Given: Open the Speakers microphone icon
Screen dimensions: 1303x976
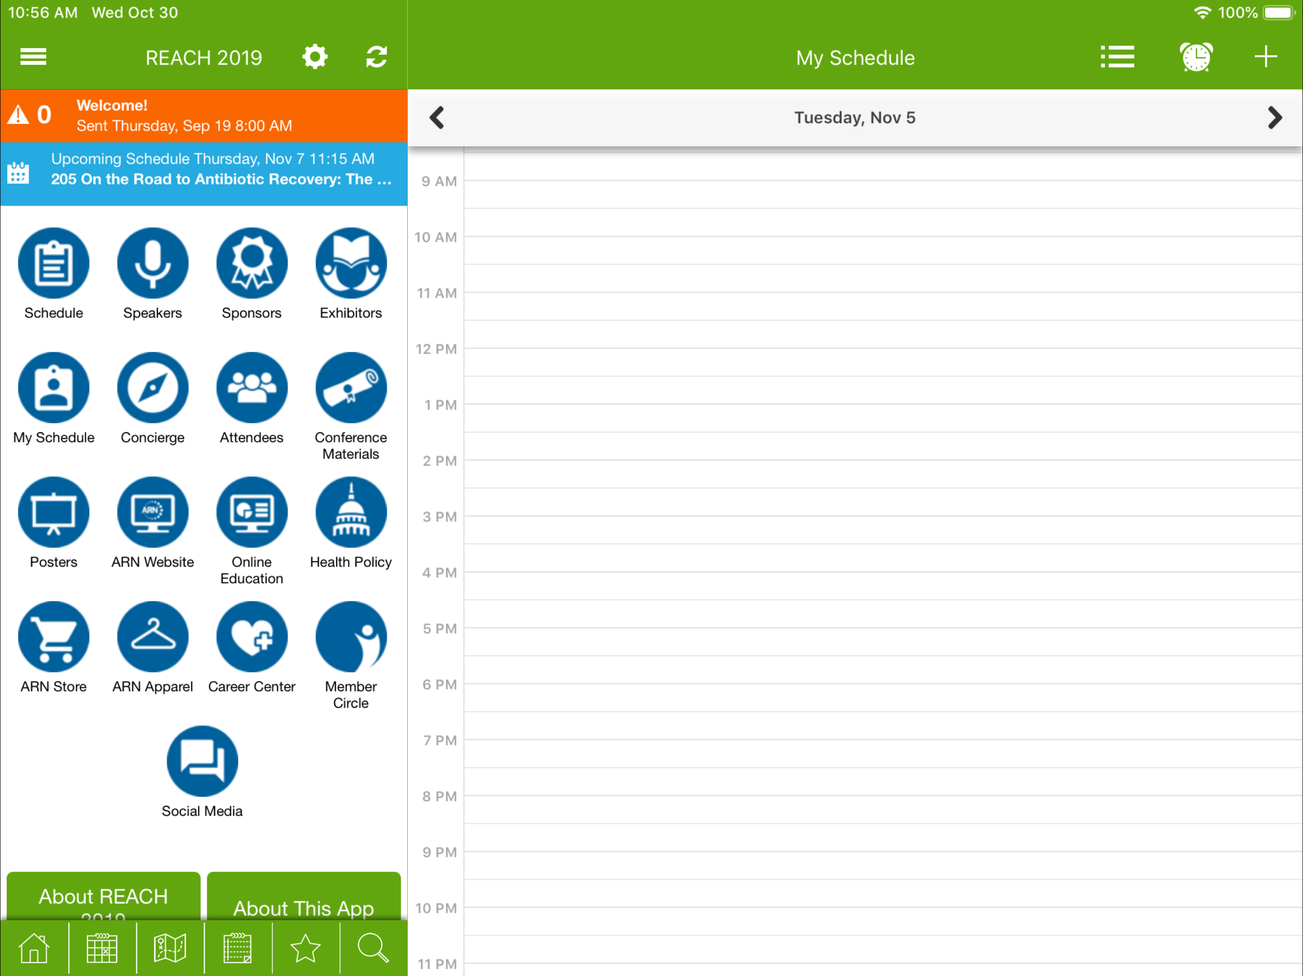Looking at the screenshot, I should [x=153, y=263].
